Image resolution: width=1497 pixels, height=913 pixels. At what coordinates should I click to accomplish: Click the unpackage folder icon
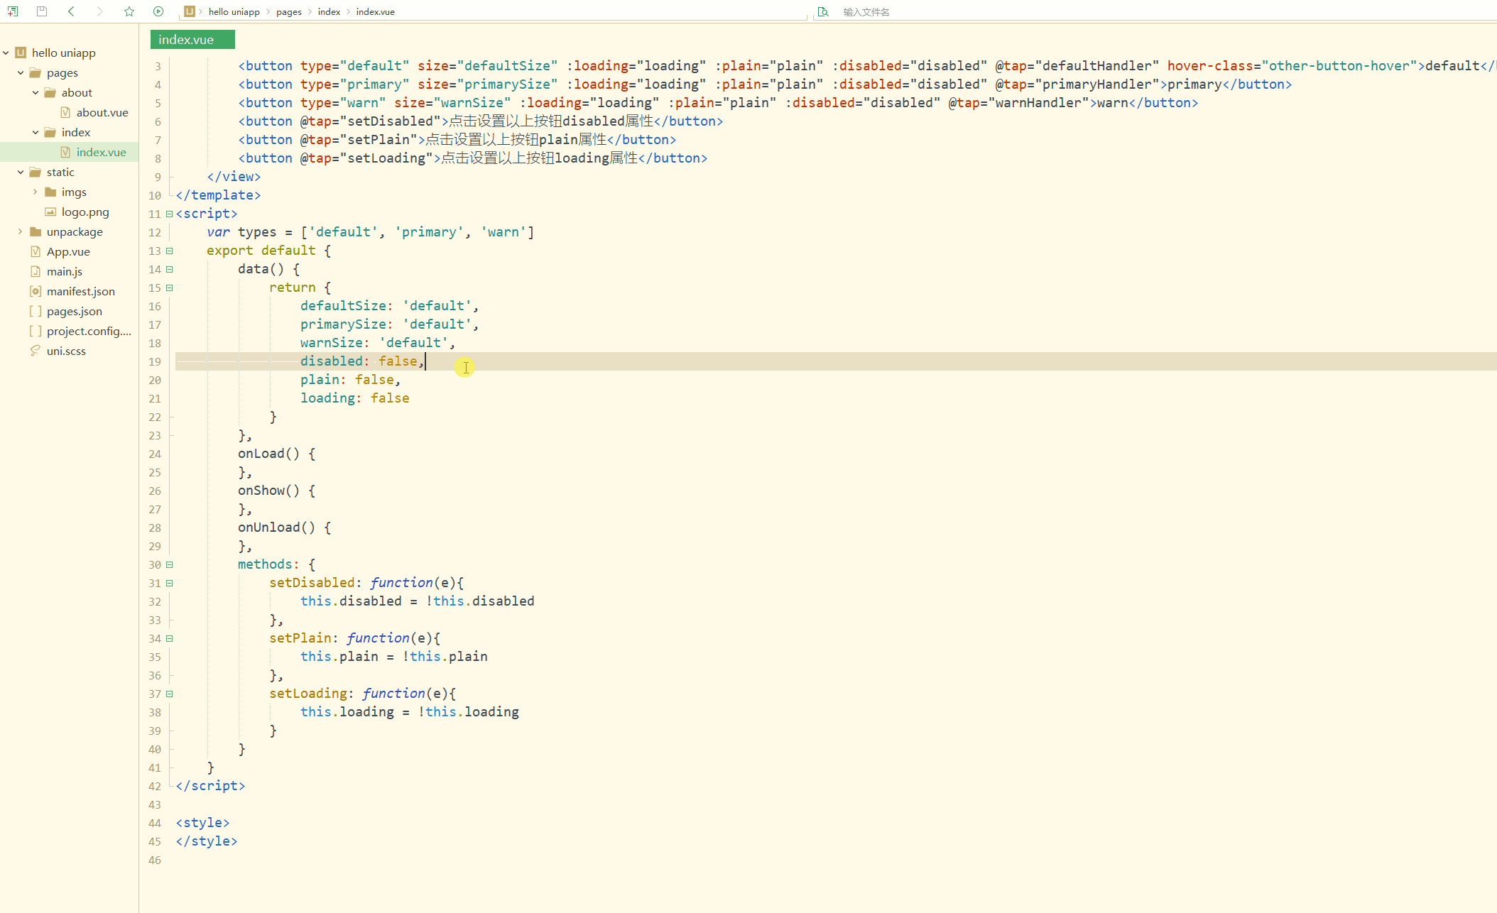(36, 231)
